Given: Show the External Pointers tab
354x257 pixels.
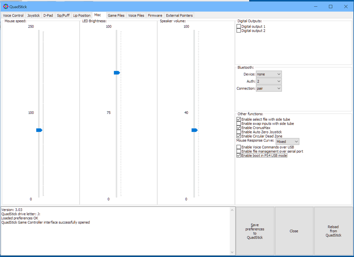Looking at the screenshot, I should [x=179, y=15].
